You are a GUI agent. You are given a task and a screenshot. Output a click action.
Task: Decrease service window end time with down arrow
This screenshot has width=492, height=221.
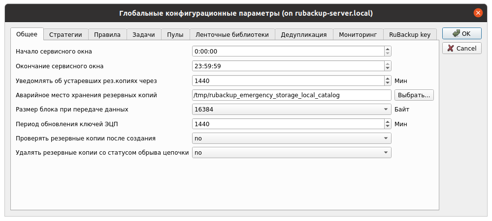point(388,68)
